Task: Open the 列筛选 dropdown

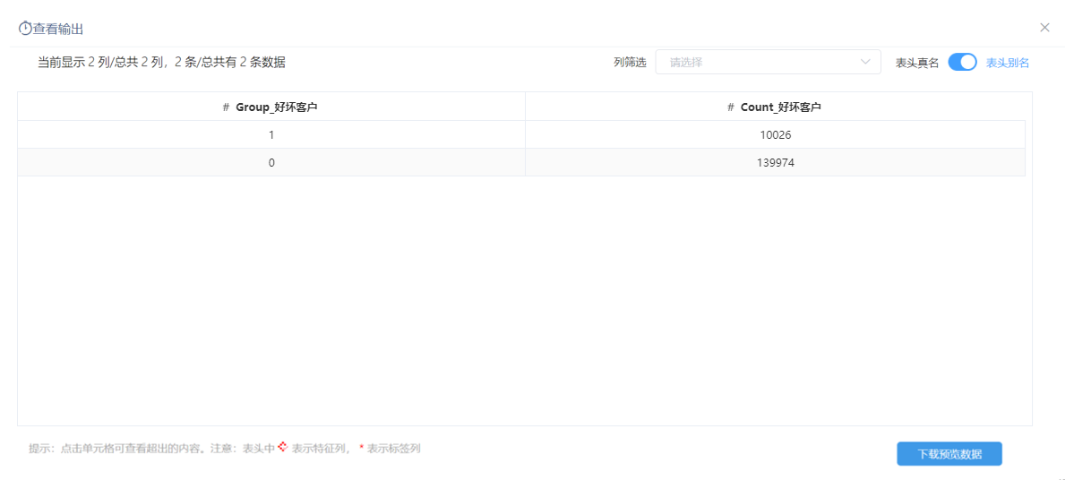Action: (768, 63)
